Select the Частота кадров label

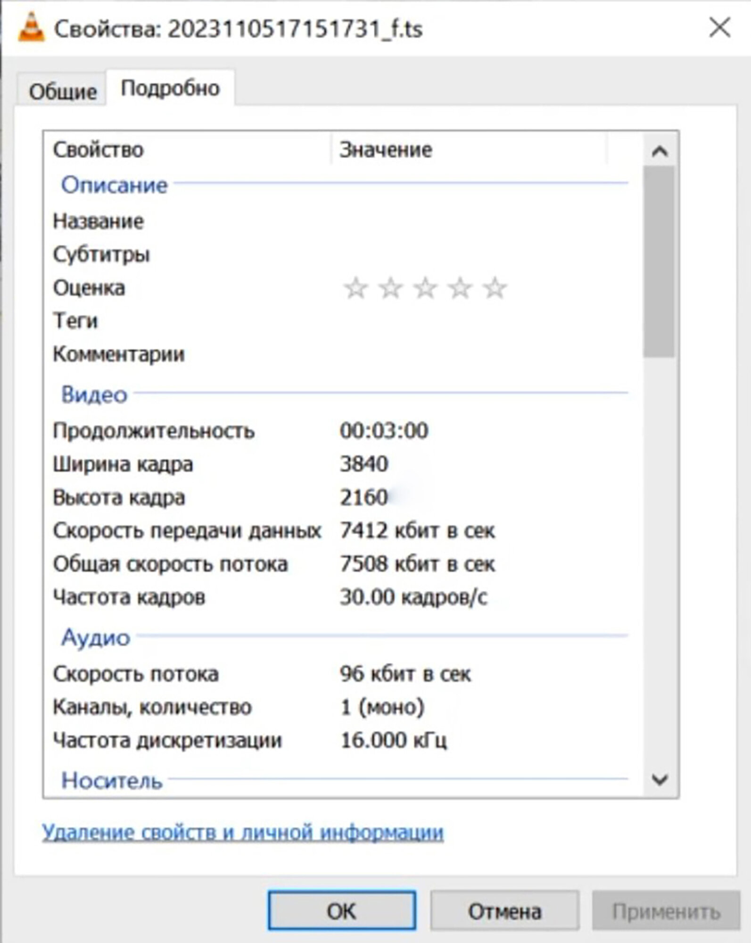tap(129, 597)
